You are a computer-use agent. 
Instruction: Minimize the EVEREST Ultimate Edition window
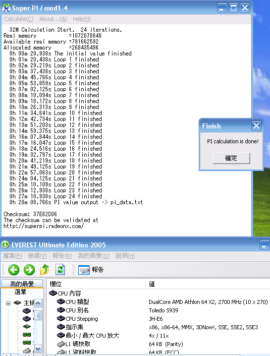click(264, 245)
